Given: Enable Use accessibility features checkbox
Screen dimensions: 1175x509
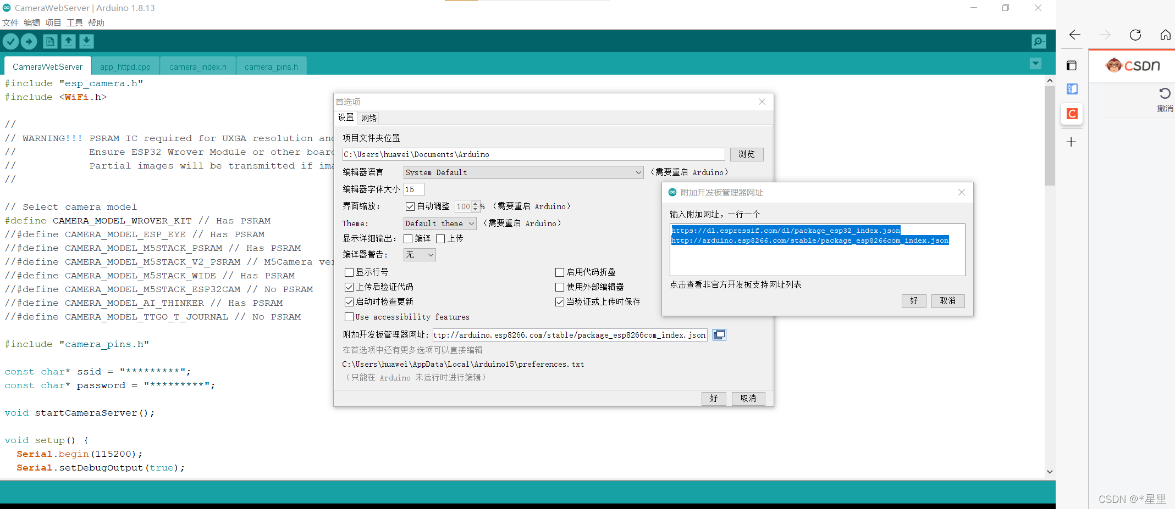Looking at the screenshot, I should (349, 317).
